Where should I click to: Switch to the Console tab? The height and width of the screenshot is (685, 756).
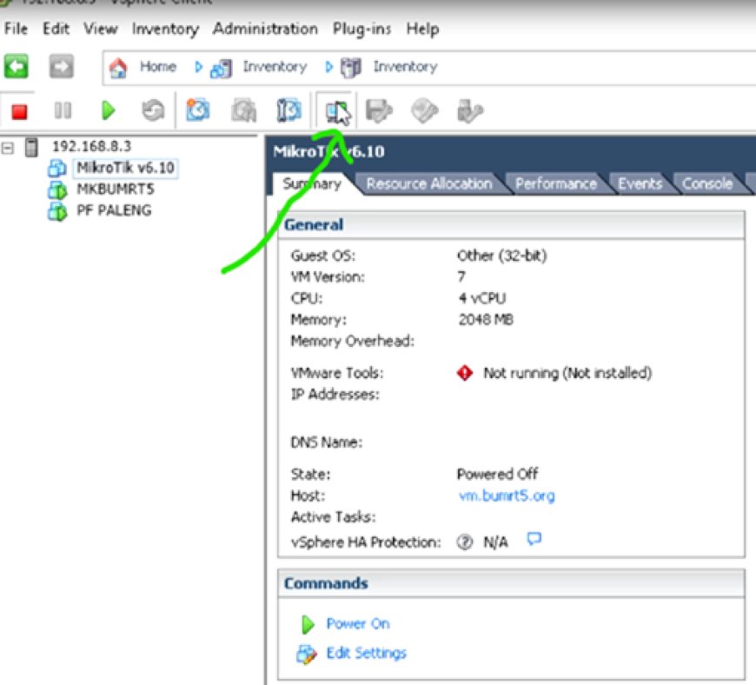tap(707, 183)
